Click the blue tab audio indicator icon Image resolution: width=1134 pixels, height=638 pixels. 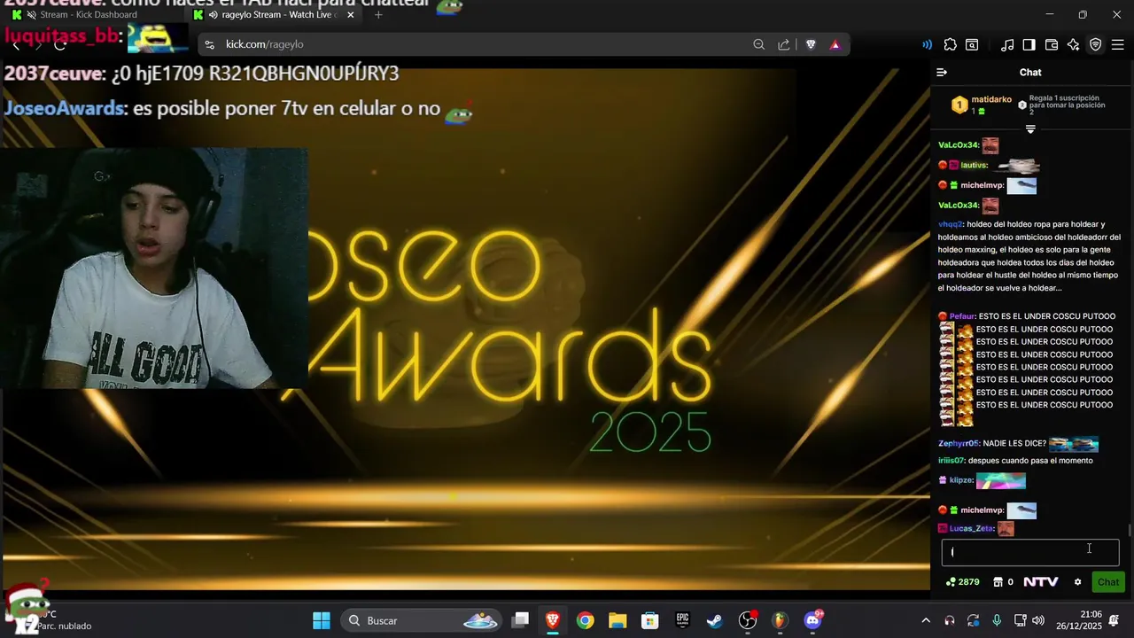coord(927,44)
